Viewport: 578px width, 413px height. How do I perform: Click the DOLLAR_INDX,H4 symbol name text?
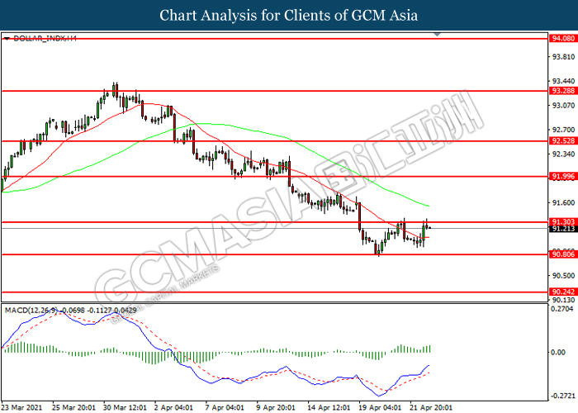coord(45,38)
